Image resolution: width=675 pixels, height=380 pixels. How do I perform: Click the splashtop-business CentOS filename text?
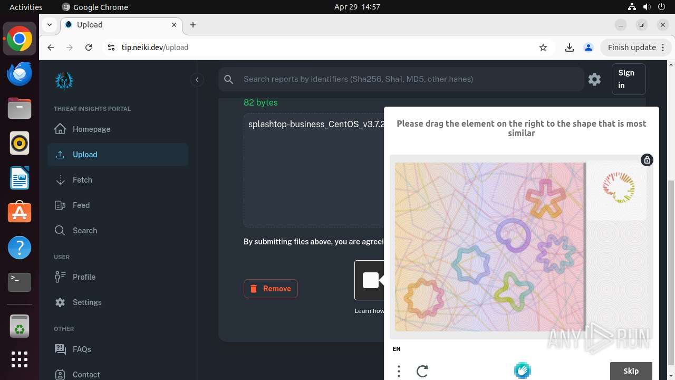pos(316,125)
